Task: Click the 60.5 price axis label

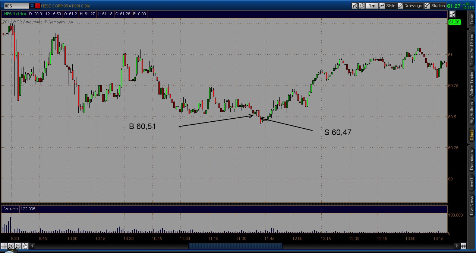Action: pyautogui.click(x=452, y=117)
